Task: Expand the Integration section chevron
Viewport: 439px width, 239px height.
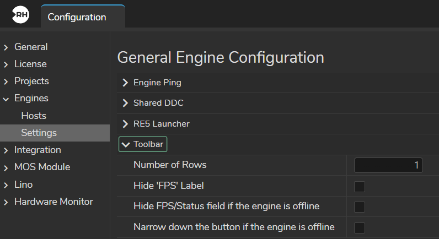Action: pos(6,151)
